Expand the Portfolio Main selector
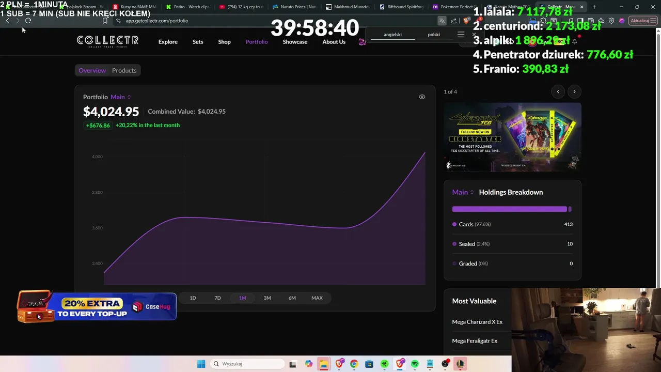 pyautogui.click(x=121, y=97)
